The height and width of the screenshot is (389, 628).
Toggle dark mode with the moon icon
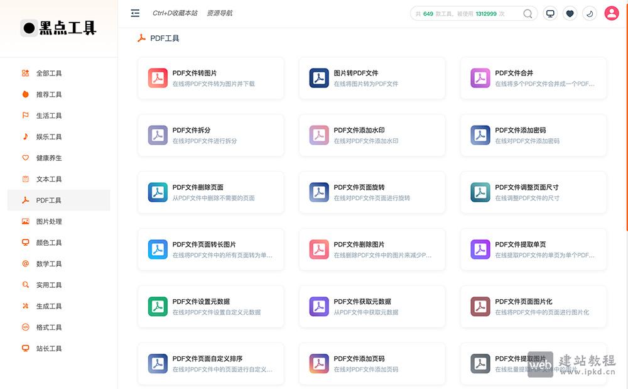click(x=590, y=13)
